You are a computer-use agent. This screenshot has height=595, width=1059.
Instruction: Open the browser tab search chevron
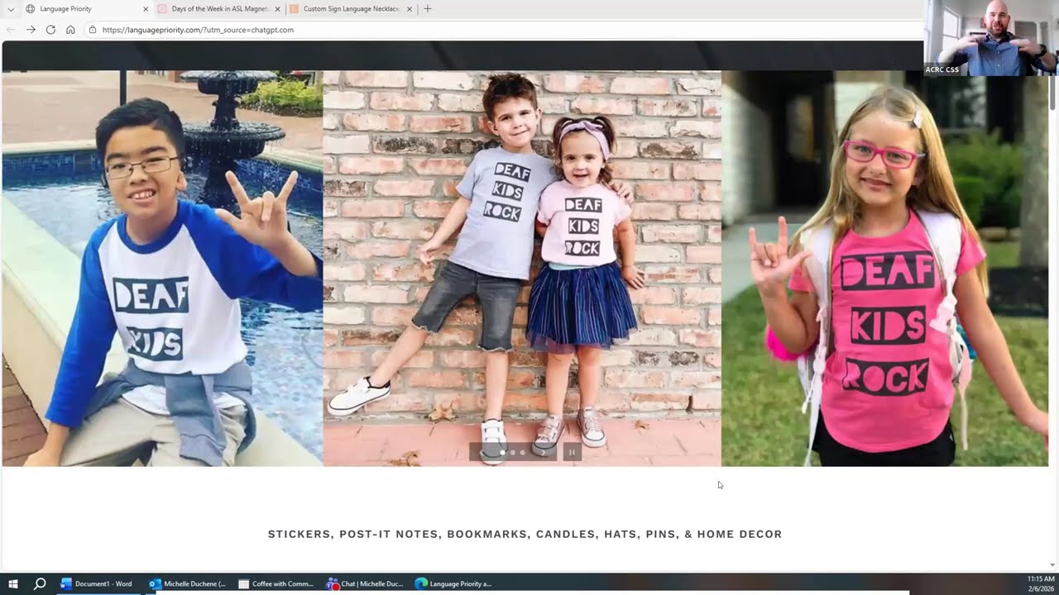tap(9, 9)
